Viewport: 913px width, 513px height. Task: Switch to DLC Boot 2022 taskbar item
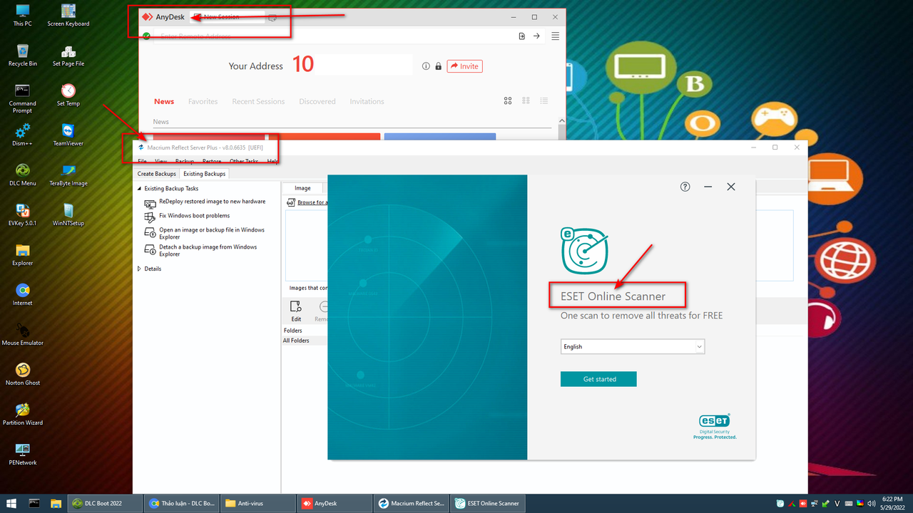tap(104, 503)
